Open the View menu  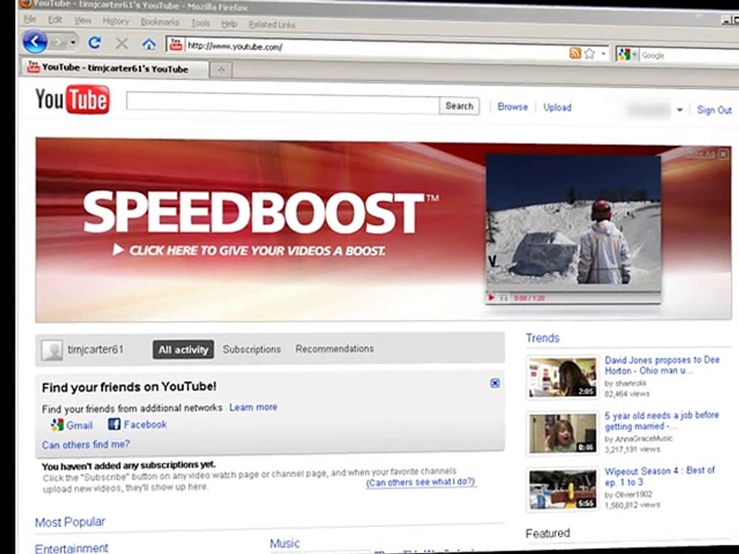(82, 21)
